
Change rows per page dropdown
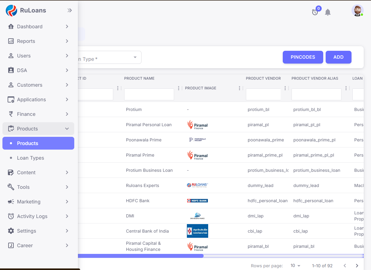(x=295, y=266)
